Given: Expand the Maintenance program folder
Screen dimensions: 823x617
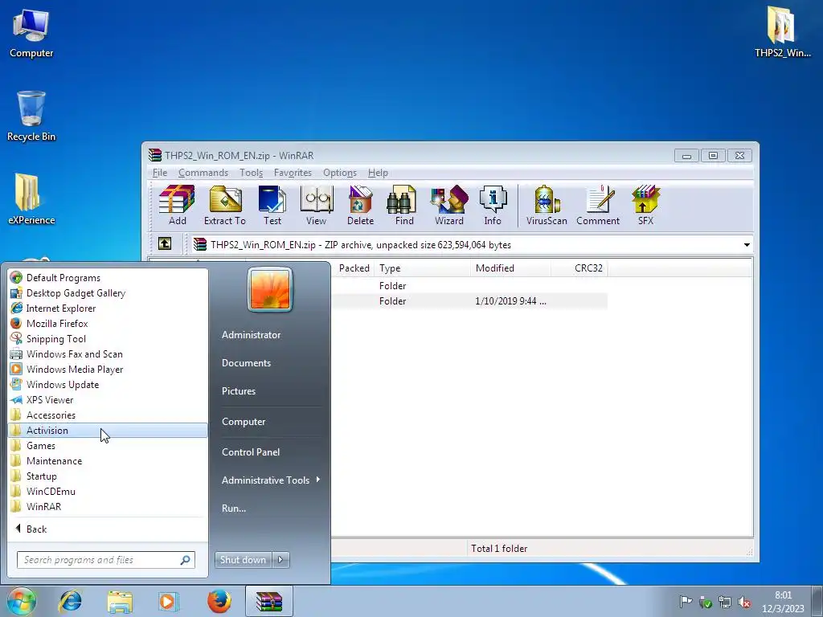Looking at the screenshot, I should [108, 460].
